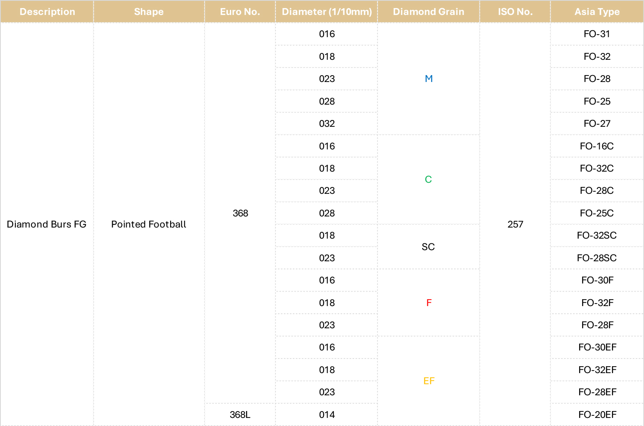The width and height of the screenshot is (644, 426).
Task: Select the FO-16C cell
Action: (x=597, y=146)
